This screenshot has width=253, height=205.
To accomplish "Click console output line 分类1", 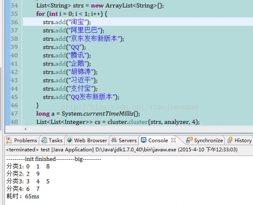I will pos(28,166).
